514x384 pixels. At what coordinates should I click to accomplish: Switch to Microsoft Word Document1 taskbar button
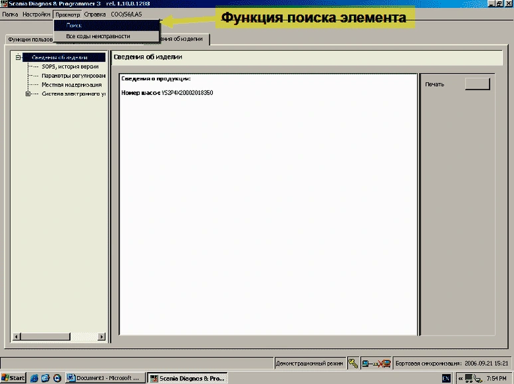[x=104, y=378]
